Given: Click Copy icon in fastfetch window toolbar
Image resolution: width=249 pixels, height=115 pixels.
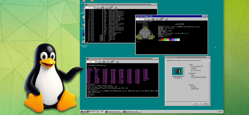Looking at the screenshot, I should click(x=151, y=19).
